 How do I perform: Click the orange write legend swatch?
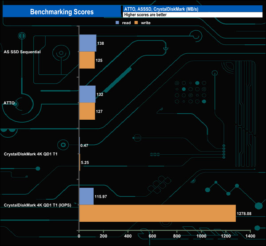point(137,23)
